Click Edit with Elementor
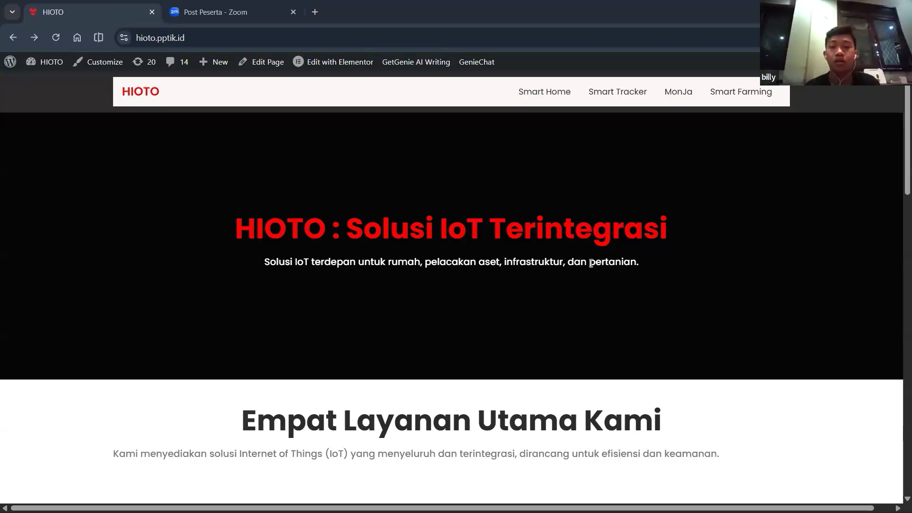This screenshot has height=513, width=912. point(333,62)
